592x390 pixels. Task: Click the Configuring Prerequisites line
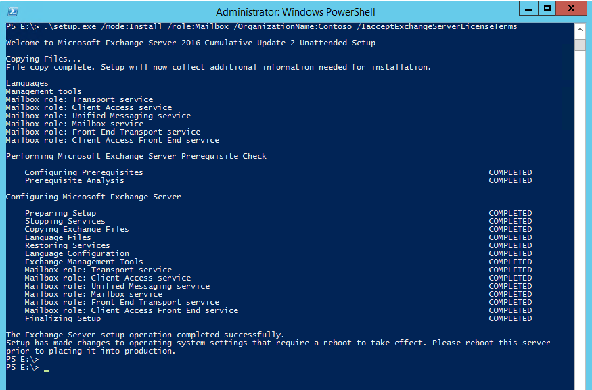pos(84,172)
